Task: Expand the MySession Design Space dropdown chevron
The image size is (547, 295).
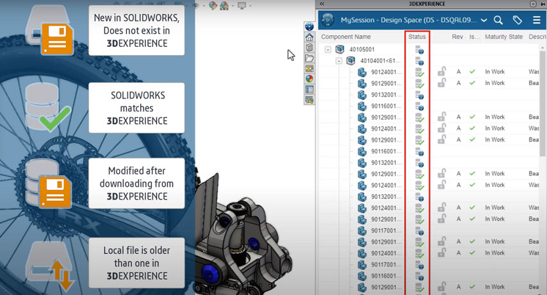Action: (484, 20)
